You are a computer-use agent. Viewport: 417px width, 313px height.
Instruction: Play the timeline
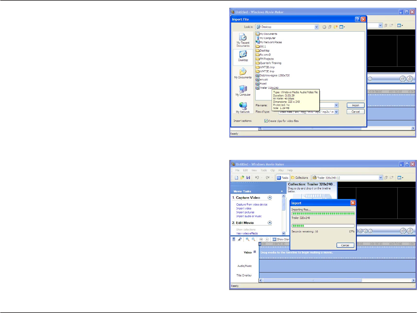267,239
